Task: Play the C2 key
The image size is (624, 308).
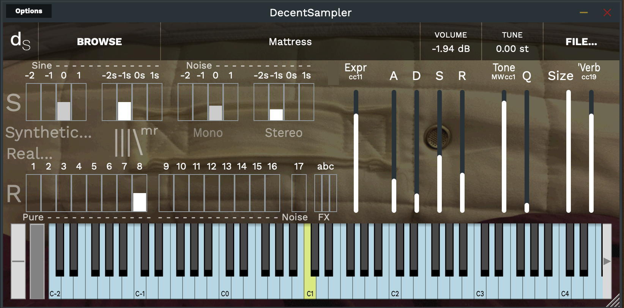Action: (x=395, y=288)
